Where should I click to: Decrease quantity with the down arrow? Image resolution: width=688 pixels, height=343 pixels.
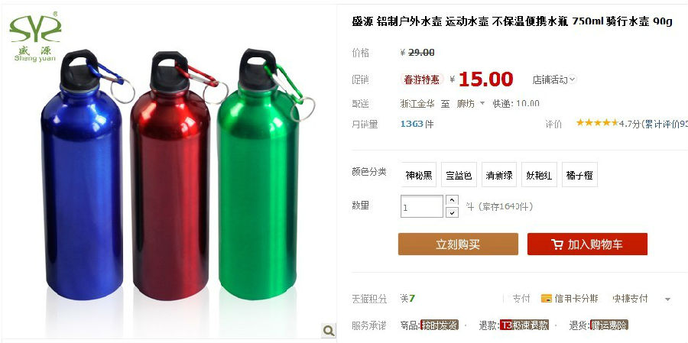point(452,212)
